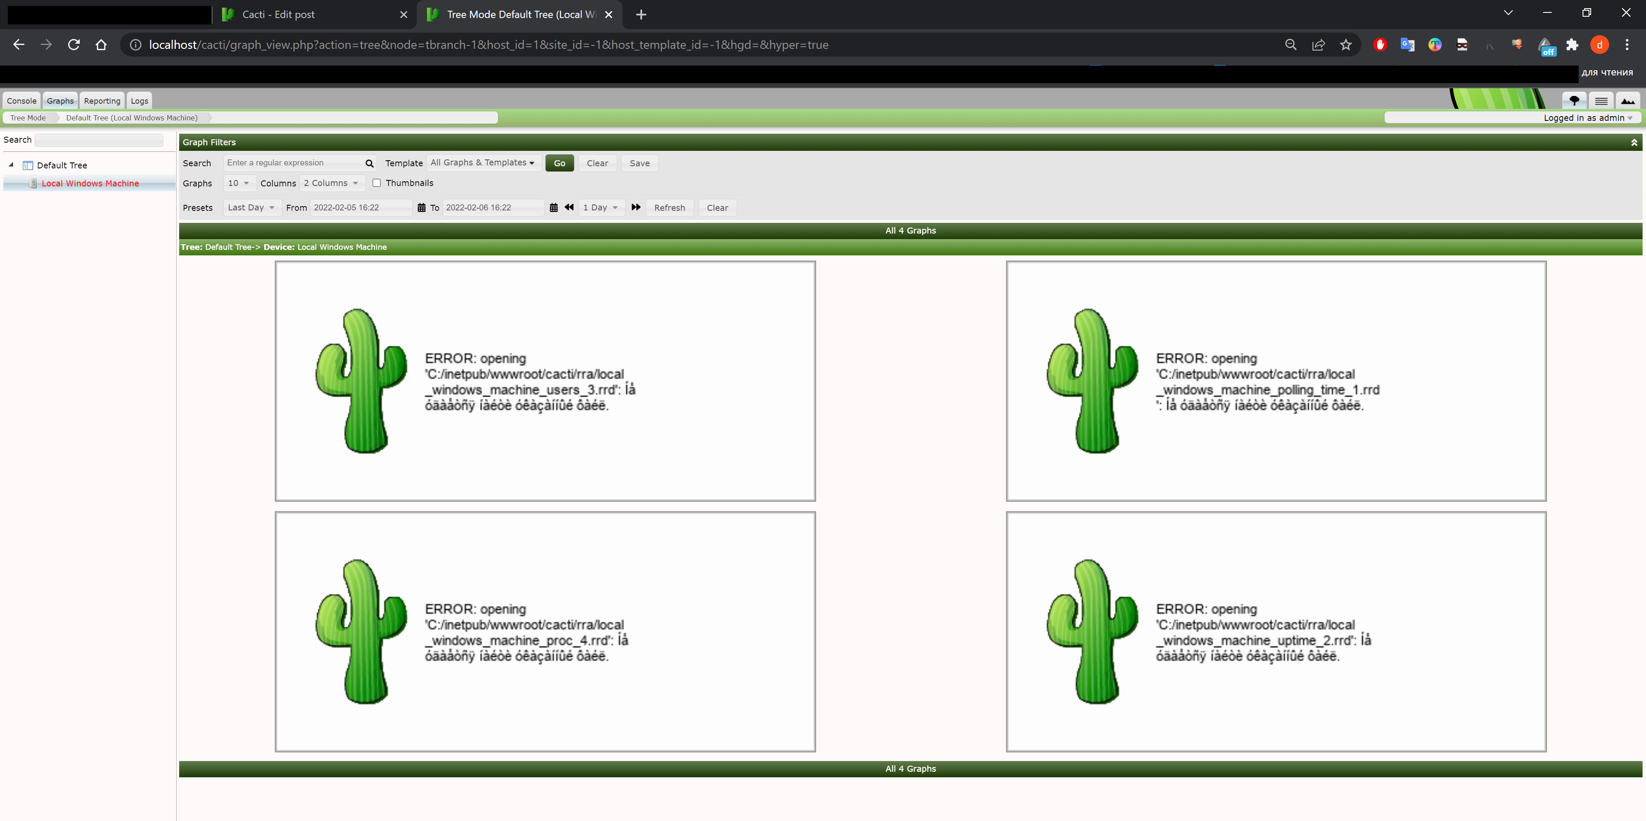Switch to the Console tab
This screenshot has width=1646, height=821.
[x=22, y=101]
